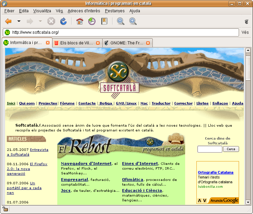Open the Edita menu
This screenshot has width=253, height=214.
(x=24, y=11)
